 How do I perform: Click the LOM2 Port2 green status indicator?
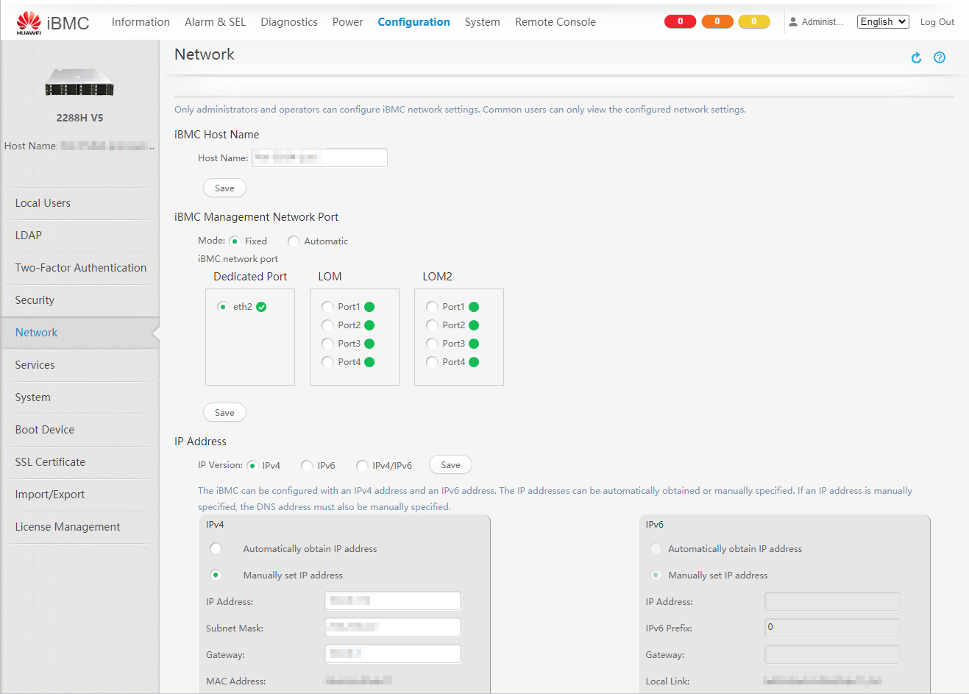474,325
